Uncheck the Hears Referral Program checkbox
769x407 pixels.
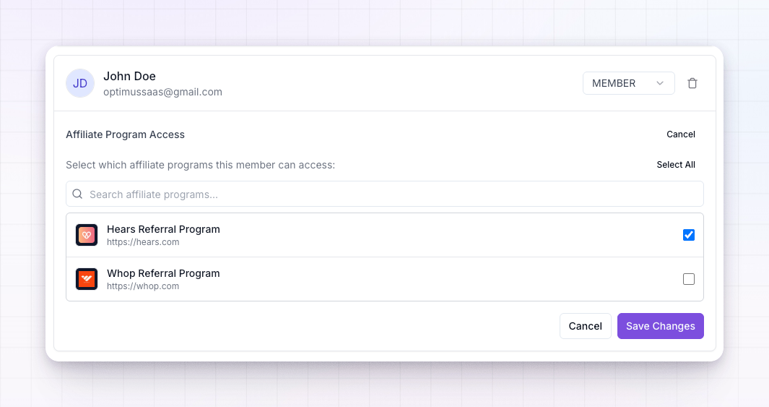pyautogui.click(x=689, y=235)
